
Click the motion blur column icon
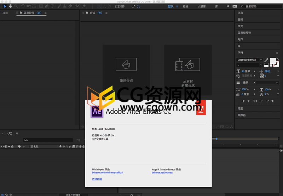coord(77,146)
